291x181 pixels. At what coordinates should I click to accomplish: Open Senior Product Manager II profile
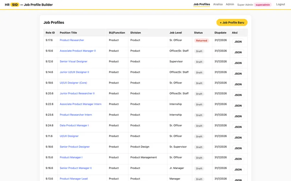tap(76, 168)
